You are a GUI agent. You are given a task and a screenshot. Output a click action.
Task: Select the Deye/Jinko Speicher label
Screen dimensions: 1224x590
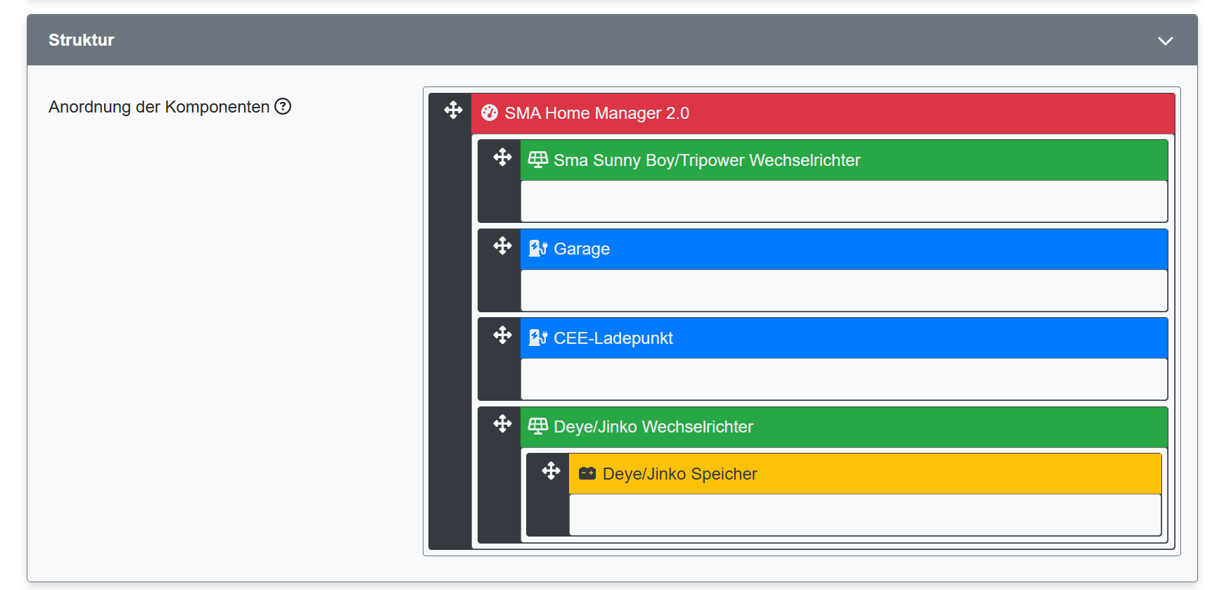pyautogui.click(x=680, y=474)
